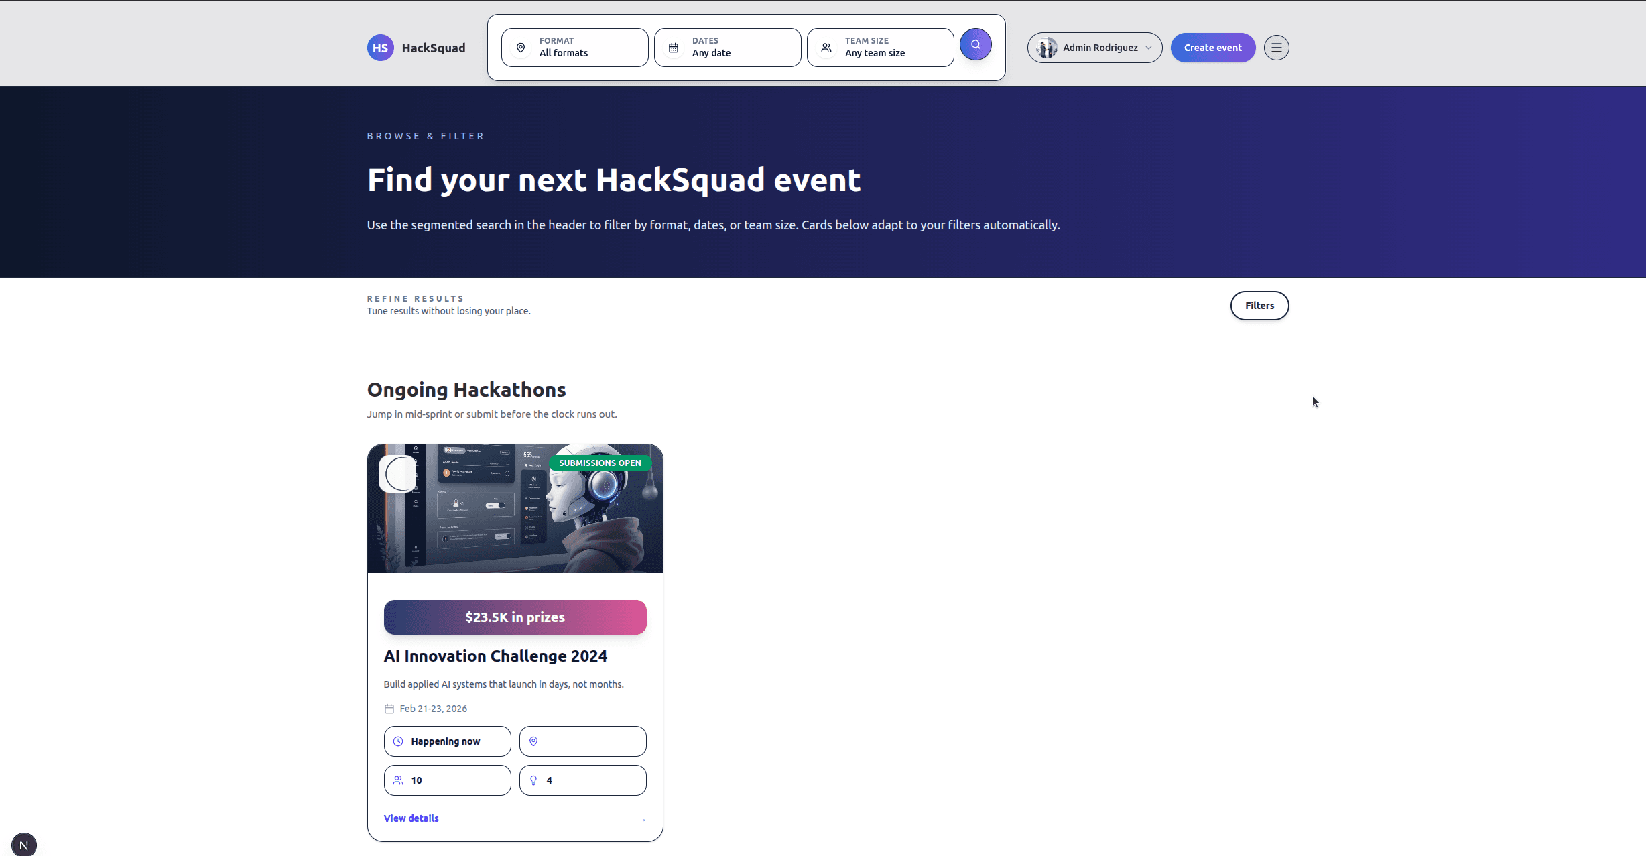This screenshot has height=856, width=1646.
Task: Click the Create event button
Action: [1212, 47]
